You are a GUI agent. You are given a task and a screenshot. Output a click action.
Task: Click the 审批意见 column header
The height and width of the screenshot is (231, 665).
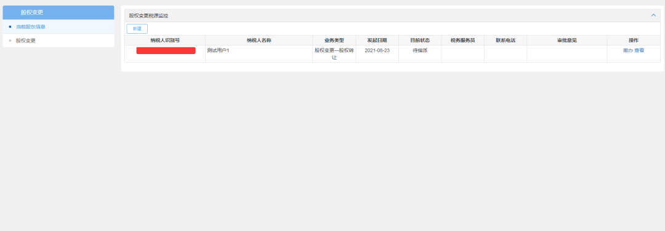tap(567, 40)
